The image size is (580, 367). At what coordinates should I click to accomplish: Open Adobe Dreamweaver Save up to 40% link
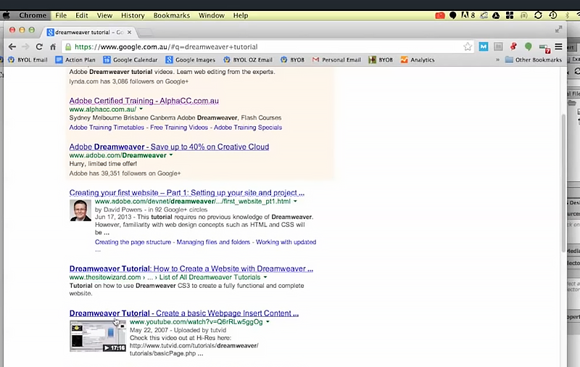[169, 147]
